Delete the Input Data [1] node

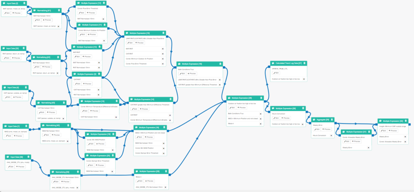[27, 126]
